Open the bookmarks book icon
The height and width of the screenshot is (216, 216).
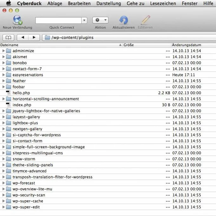(x=8, y=37)
